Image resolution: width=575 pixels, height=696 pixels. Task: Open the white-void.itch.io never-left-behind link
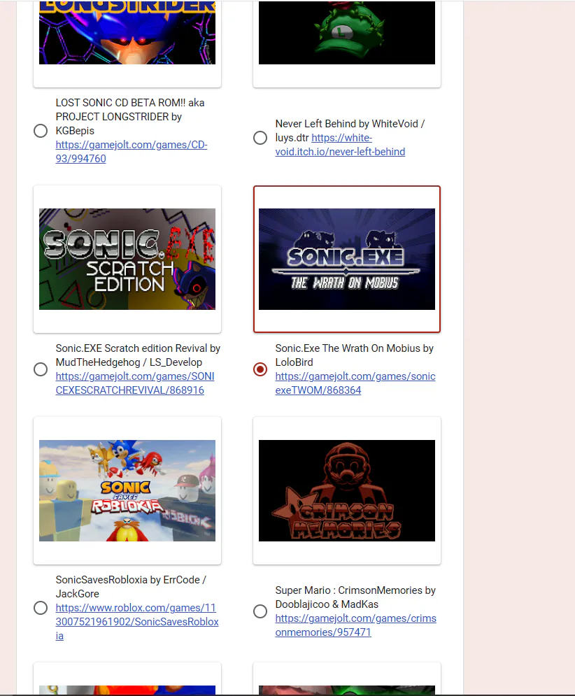coord(340,145)
